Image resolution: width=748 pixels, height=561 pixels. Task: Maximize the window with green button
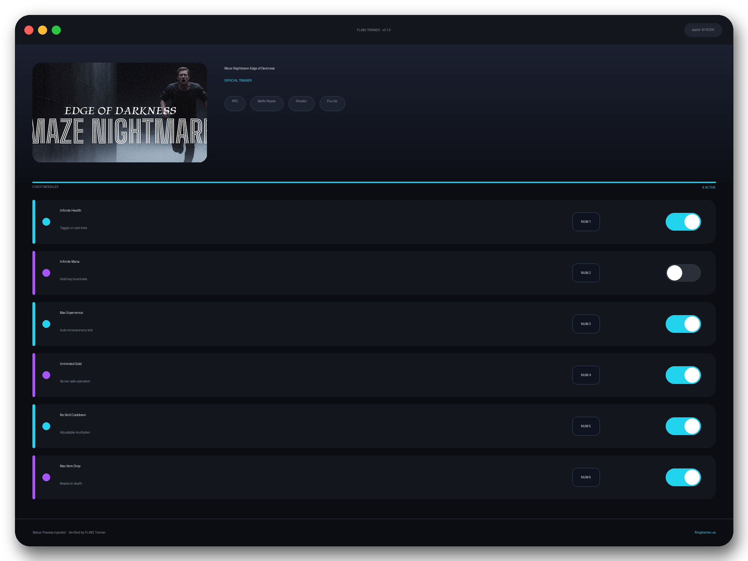(x=56, y=30)
